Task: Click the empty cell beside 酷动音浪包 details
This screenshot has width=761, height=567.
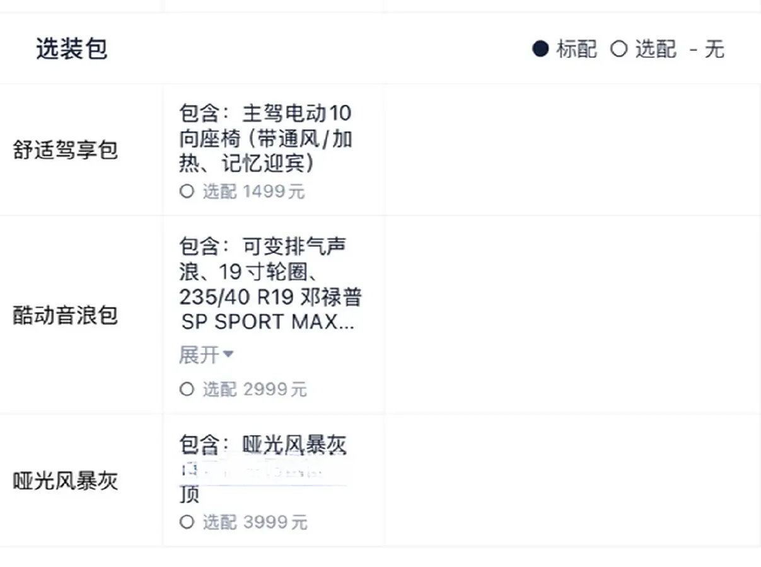Action: click(x=572, y=315)
